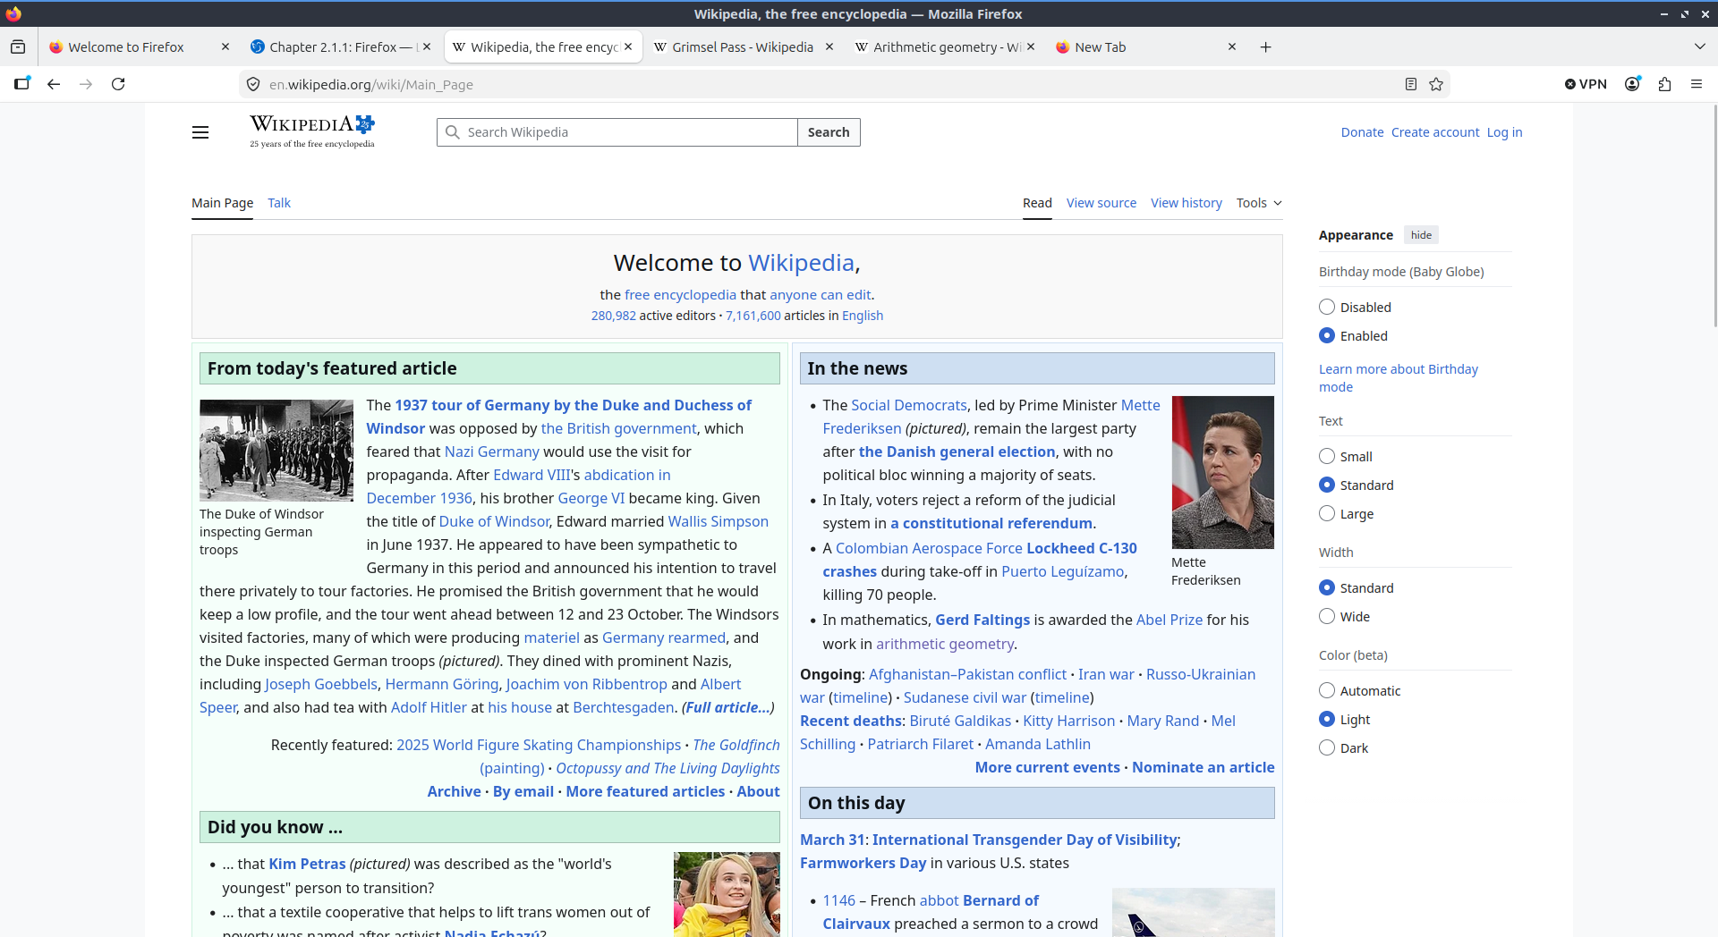Image resolution: width=1718 pixels, height=937 pixels.
Task: Go back using the back arrow
Action: tap(54, 84)
